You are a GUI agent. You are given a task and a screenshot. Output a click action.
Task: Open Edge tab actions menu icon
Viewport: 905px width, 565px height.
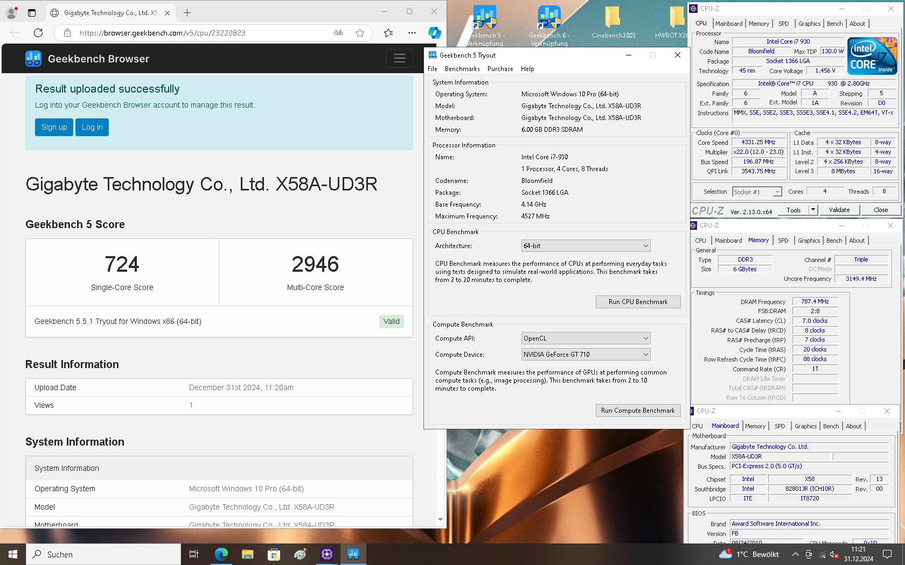(x=32, y=12)
